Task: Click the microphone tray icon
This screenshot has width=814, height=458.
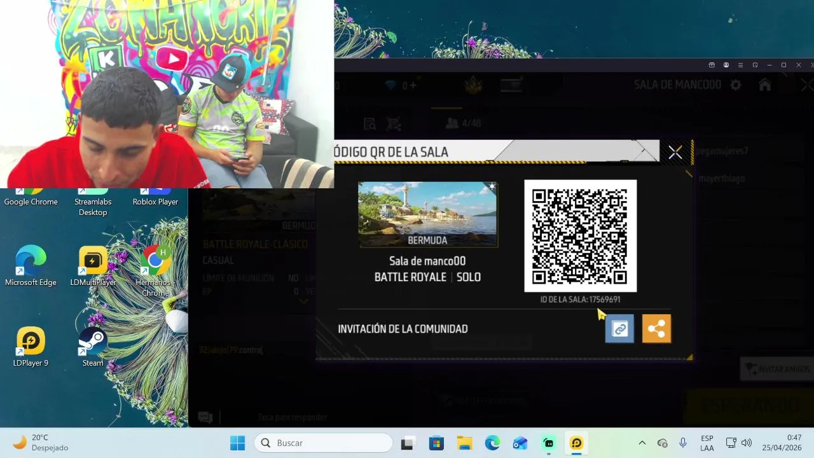Action: pyautogui.click(x=683, y=443)
